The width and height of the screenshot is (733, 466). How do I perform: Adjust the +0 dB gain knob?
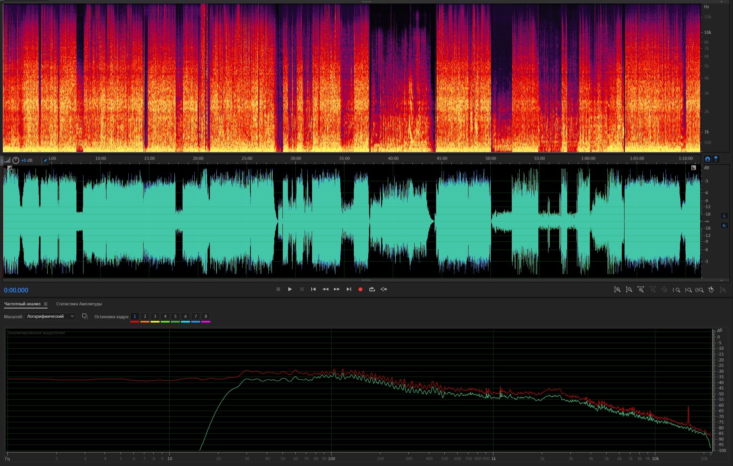pos(16,160)
